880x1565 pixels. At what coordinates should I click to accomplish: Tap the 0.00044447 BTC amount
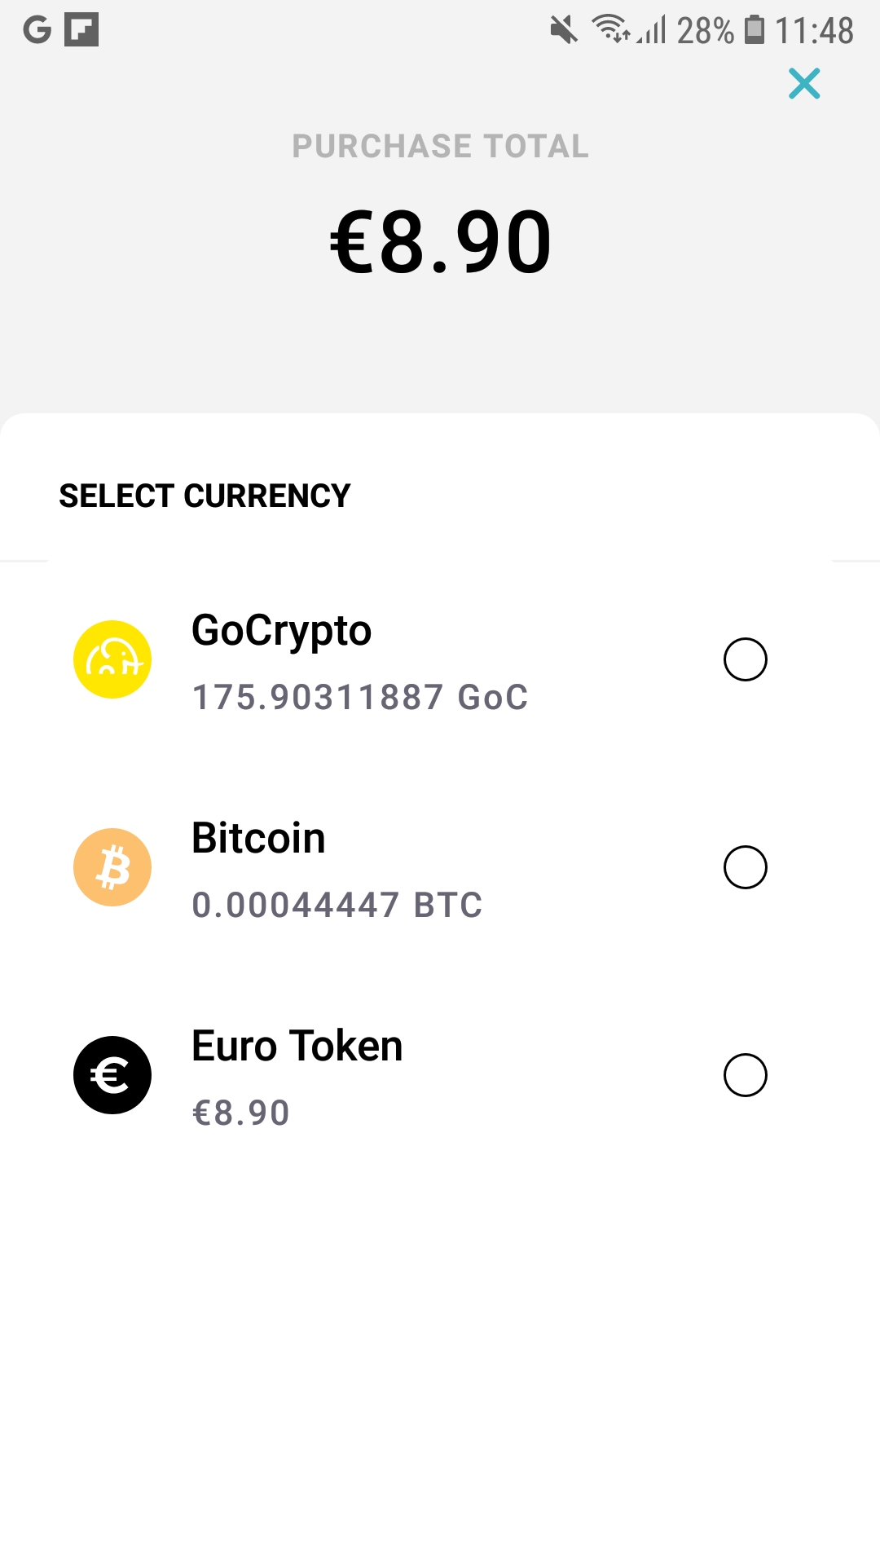coord(337,906)
